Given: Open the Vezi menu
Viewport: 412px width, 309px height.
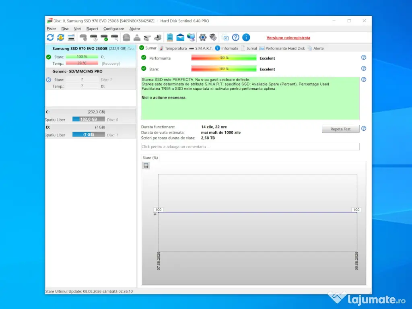Looking at the screenshot, I should tap(78, 29).
